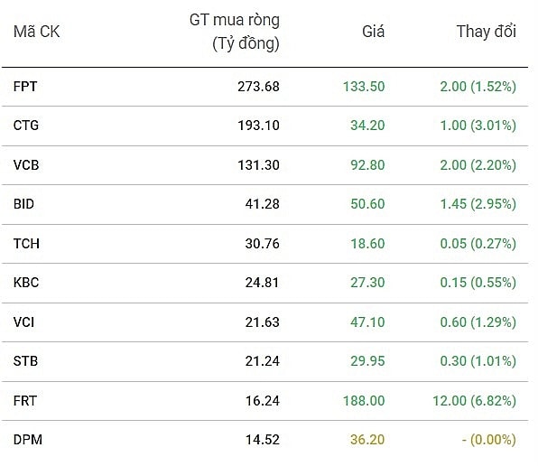Screen dimensions: 538x466
Task: Select the TCH ticker
Action: (26, 244)
